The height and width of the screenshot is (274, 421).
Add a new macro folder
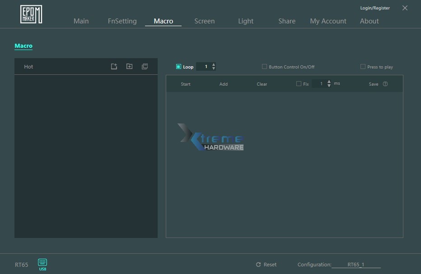click(129, 66)
